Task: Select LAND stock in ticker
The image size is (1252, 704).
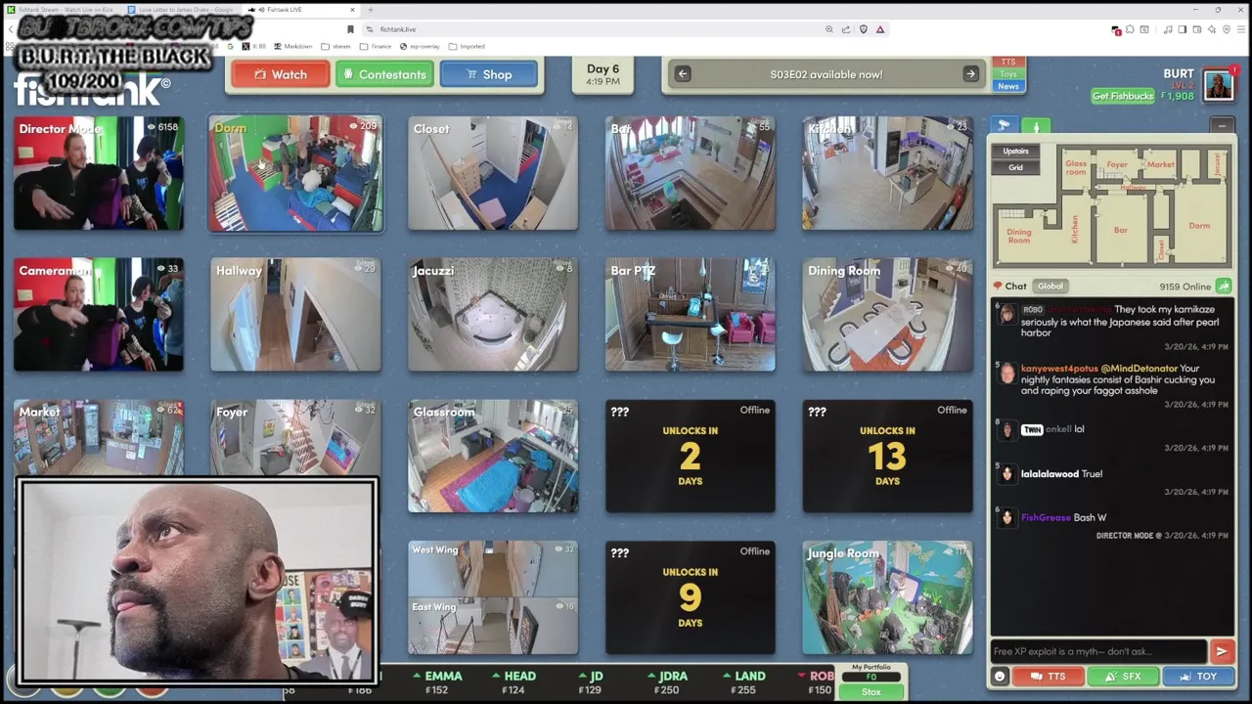Action: [x=742, y=682]
